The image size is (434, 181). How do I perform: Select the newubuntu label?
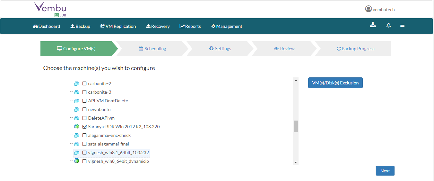[99, 109]
